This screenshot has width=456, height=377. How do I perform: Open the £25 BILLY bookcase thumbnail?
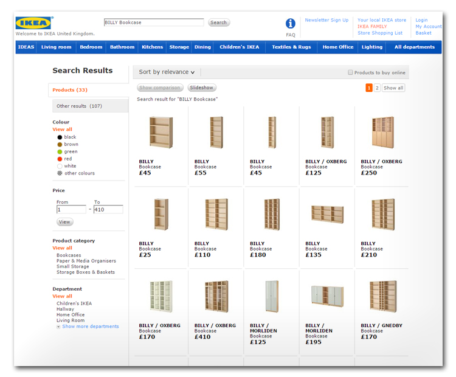pos(161,215)
